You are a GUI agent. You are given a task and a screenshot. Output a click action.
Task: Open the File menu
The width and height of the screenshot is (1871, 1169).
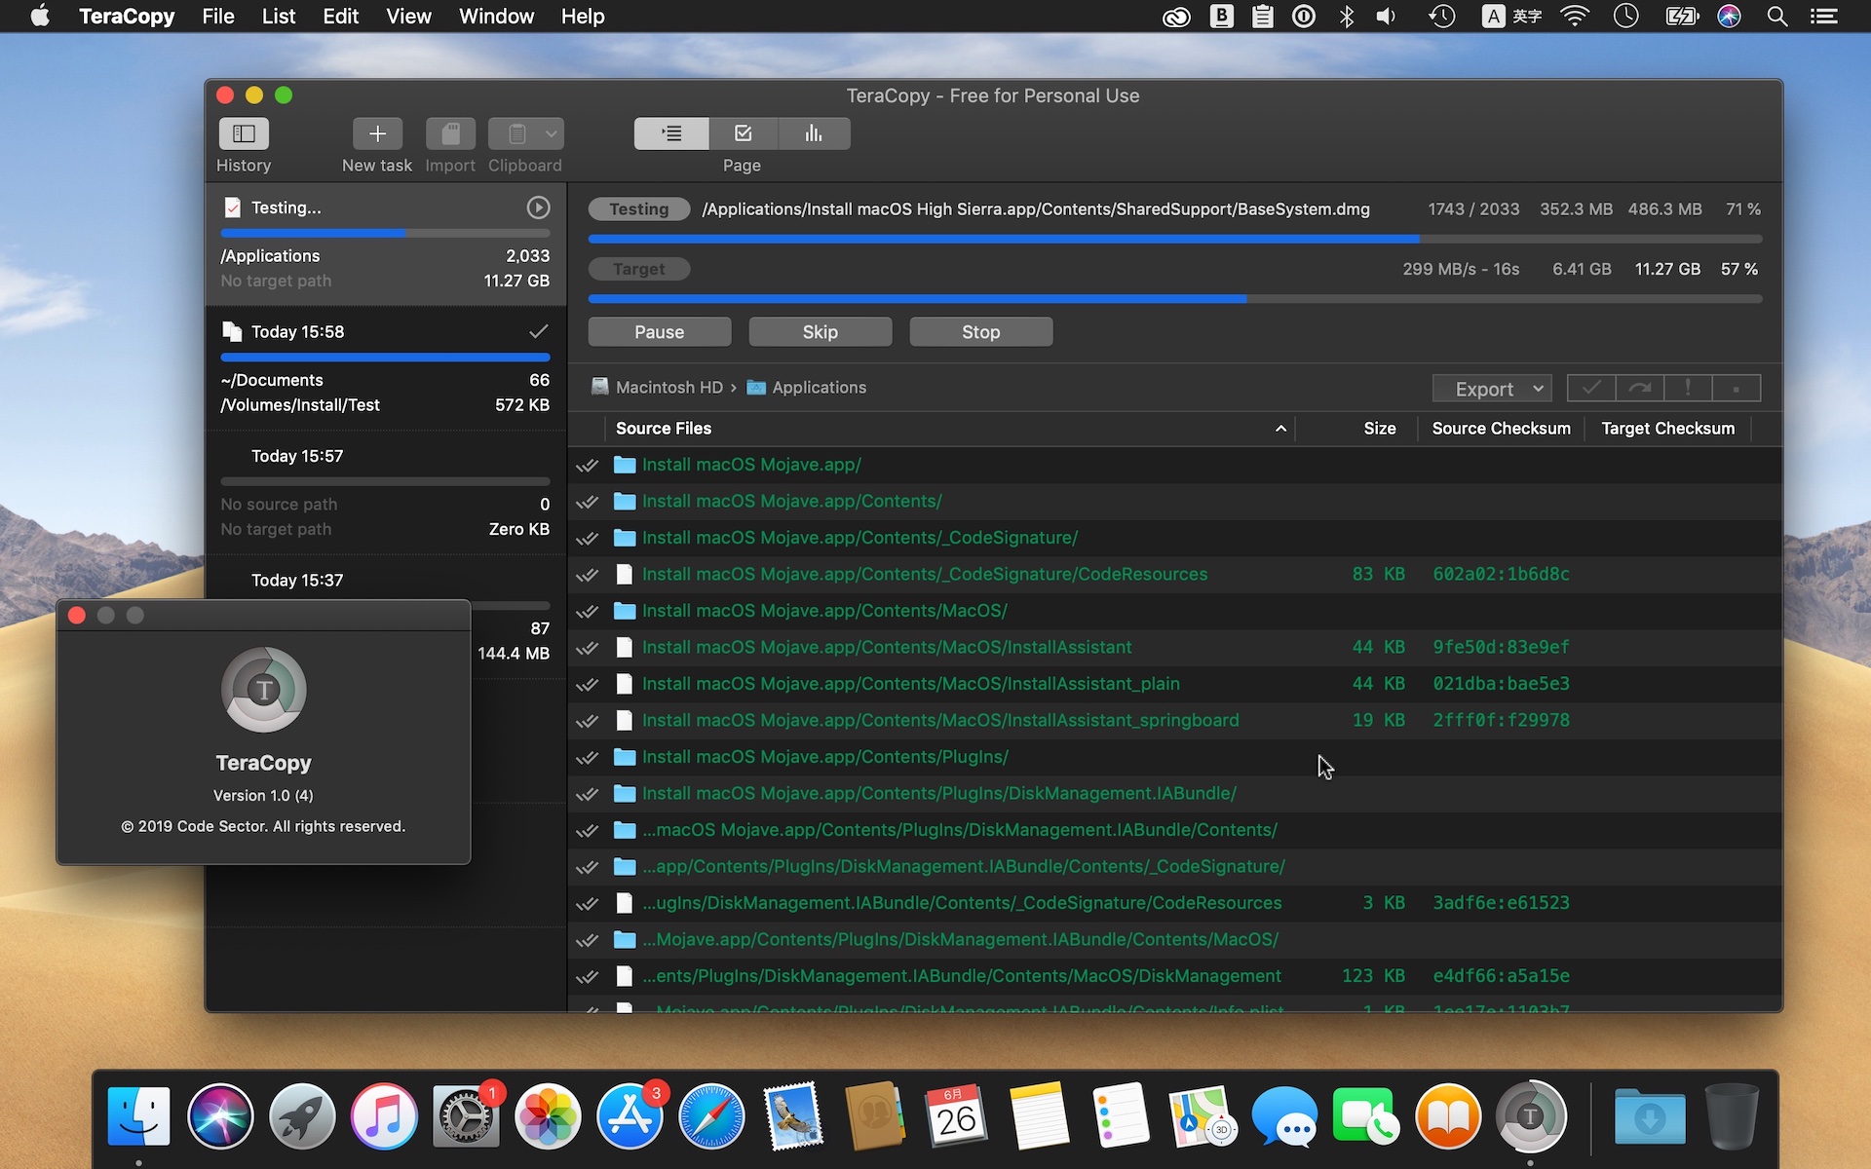[x=218, y=17]
